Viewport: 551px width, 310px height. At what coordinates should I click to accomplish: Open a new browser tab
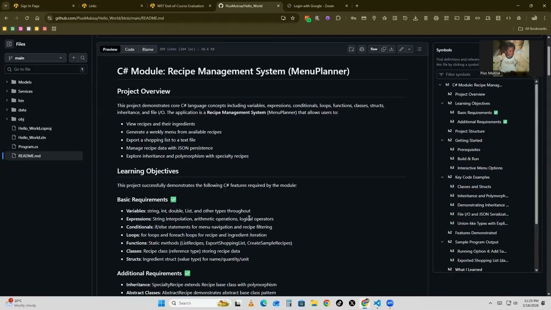point(357,6)
